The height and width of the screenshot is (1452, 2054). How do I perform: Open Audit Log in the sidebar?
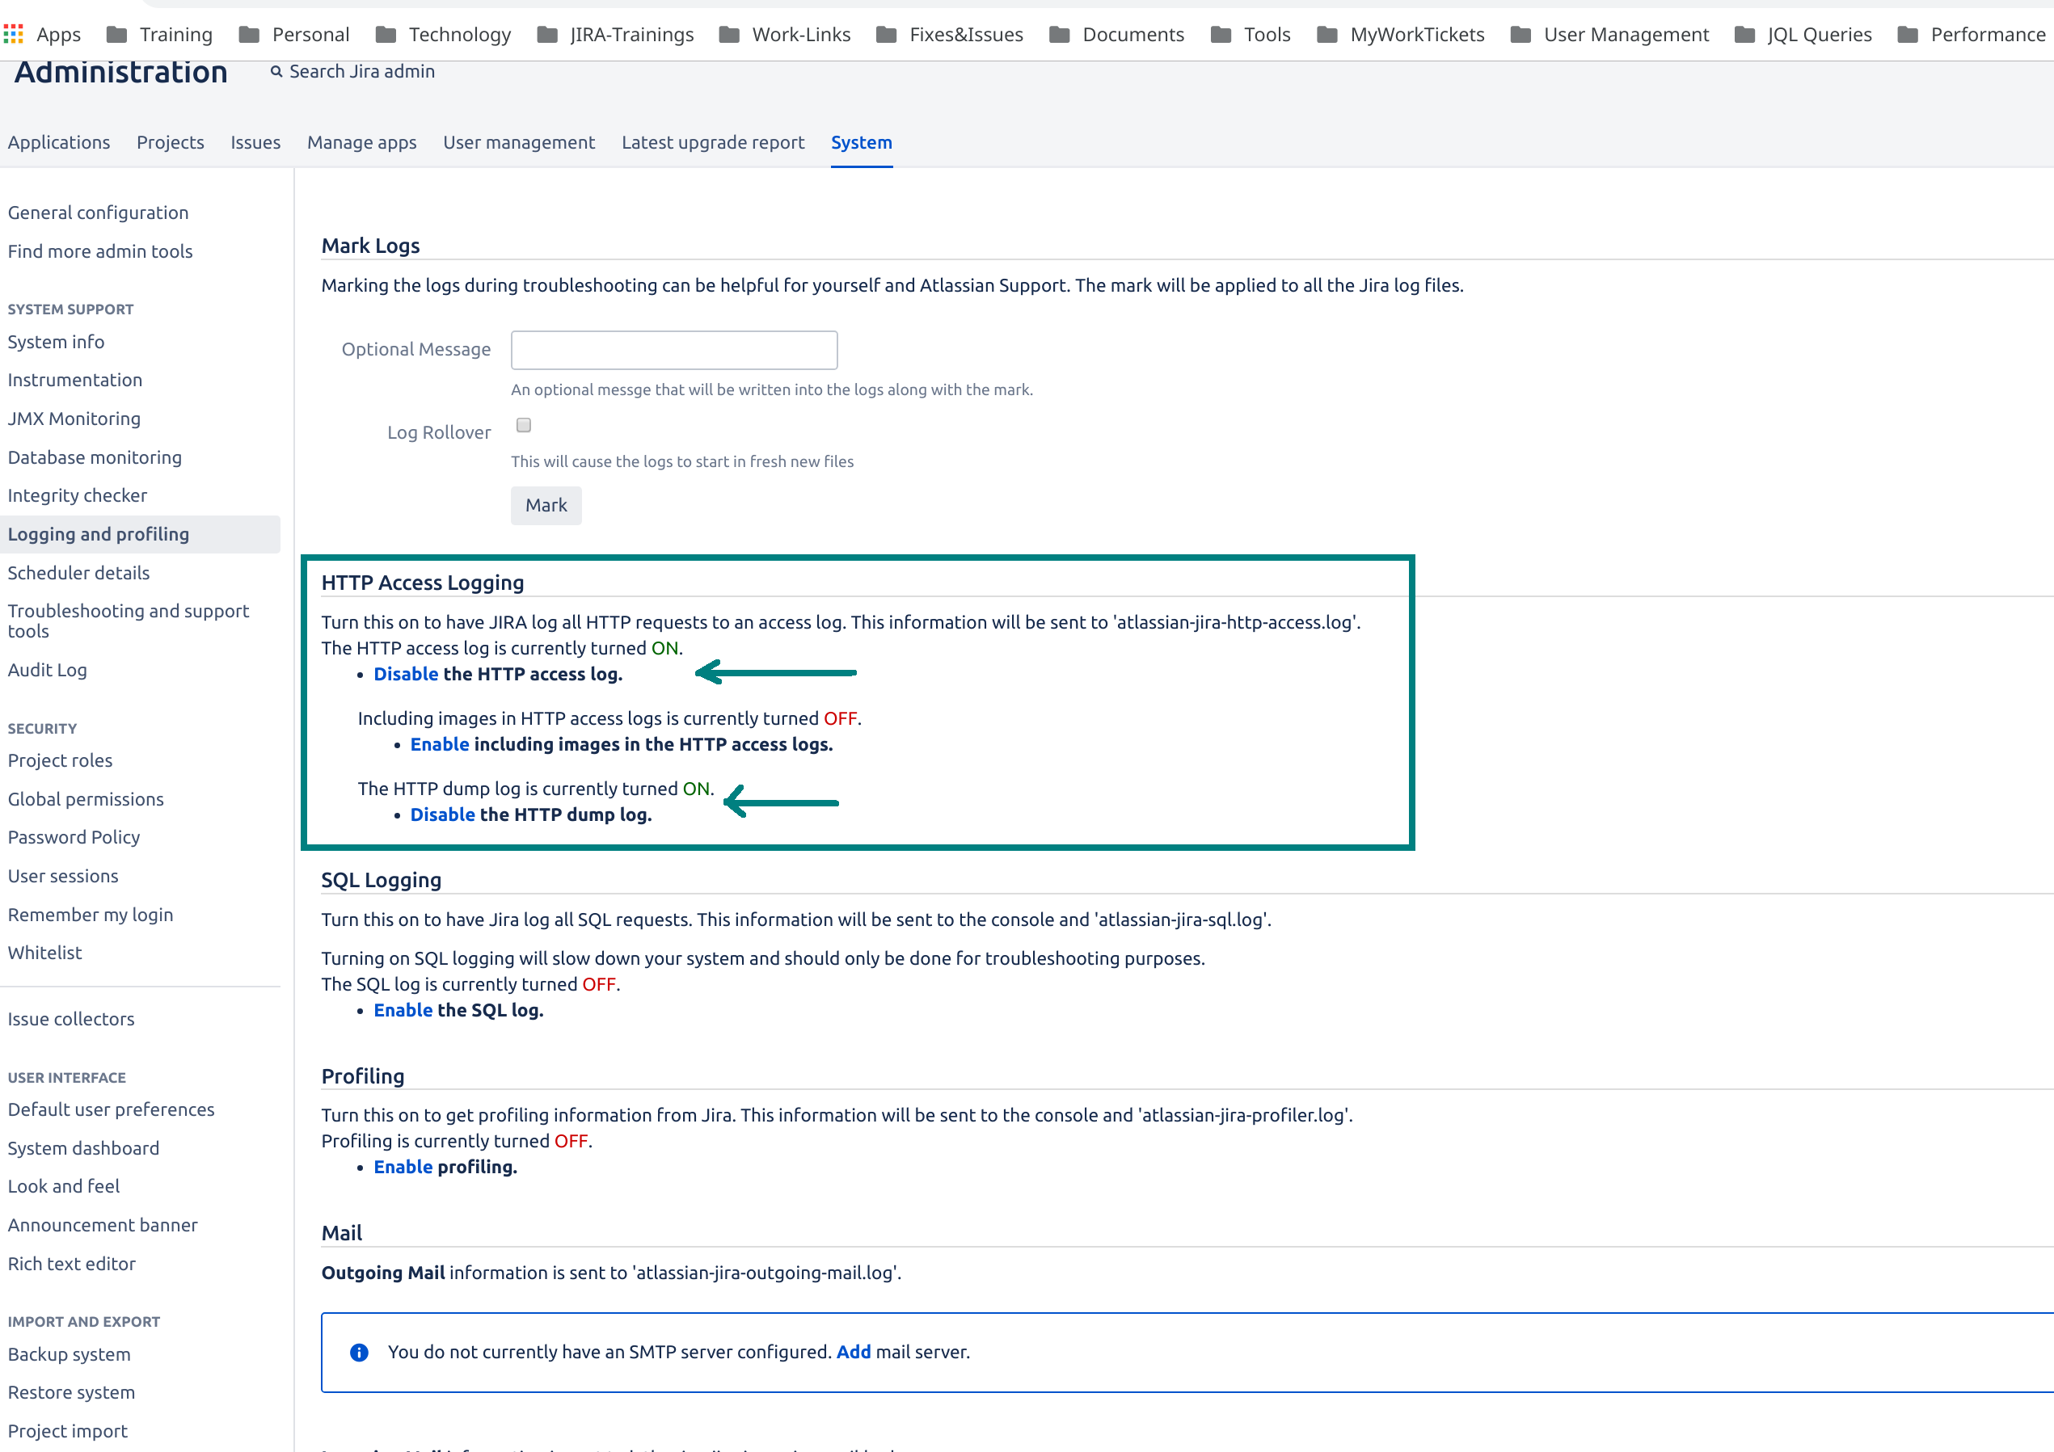(x=48, y=670)
